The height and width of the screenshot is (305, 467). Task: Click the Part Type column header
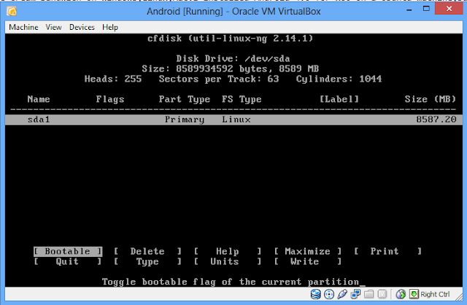[x=185, y=99]
